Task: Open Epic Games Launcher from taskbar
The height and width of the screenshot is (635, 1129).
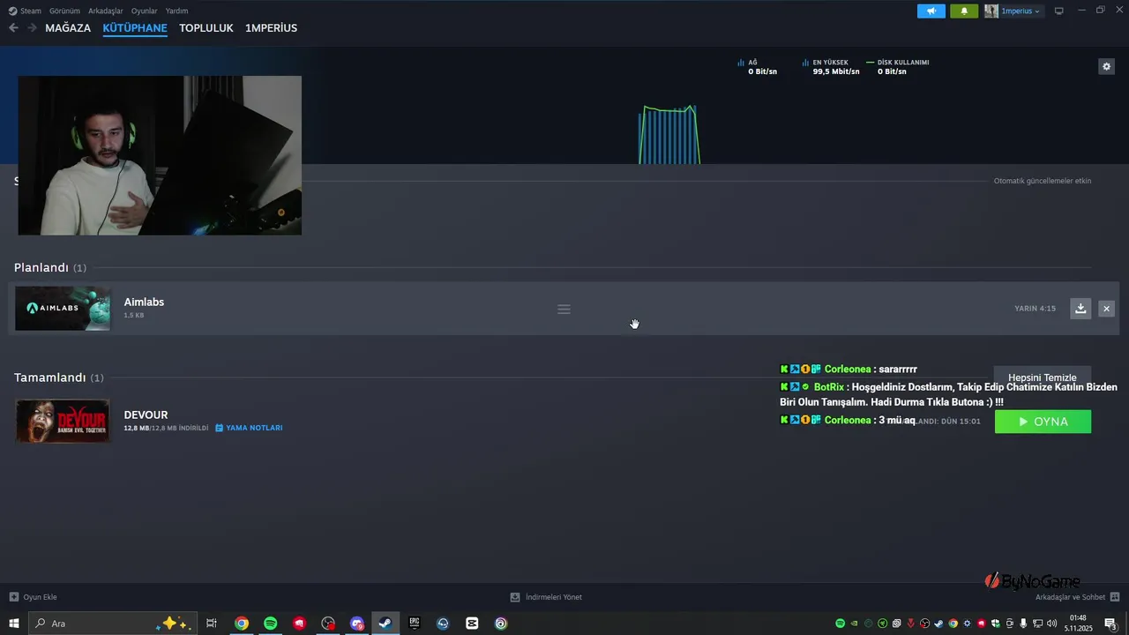Action: pos(415,624)
